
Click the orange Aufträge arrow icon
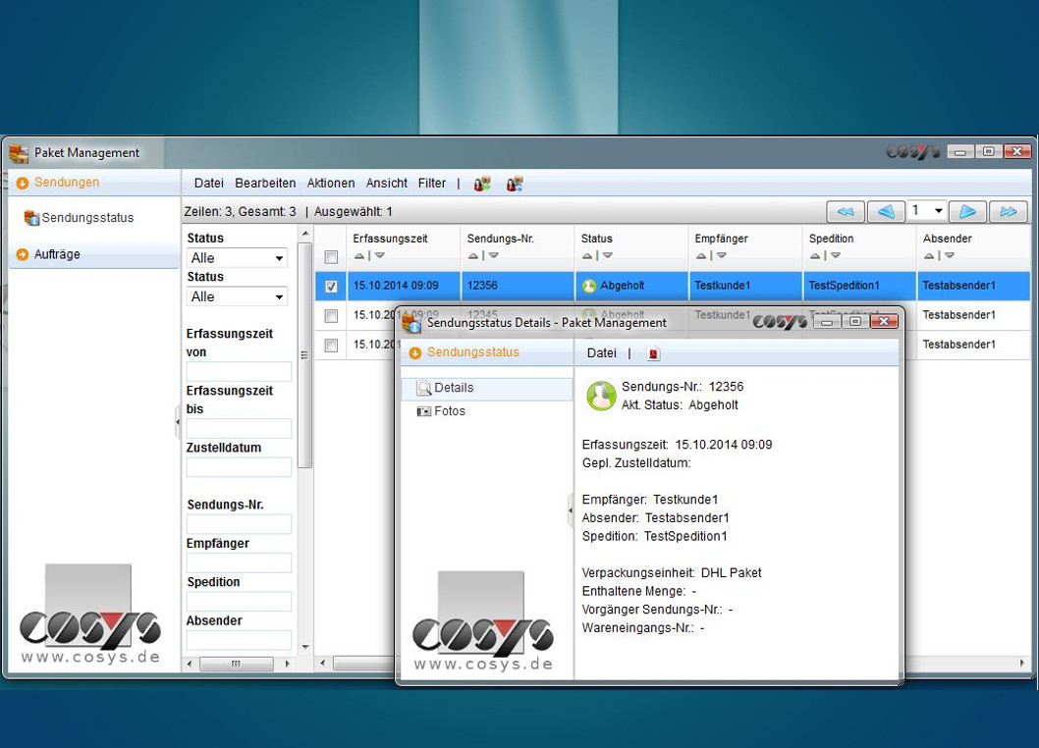click(22, 254)
